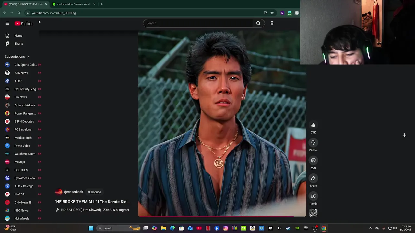415x233 pixels.
Task: Open FCK THEM channel
Action: click(x=23, y=170)
